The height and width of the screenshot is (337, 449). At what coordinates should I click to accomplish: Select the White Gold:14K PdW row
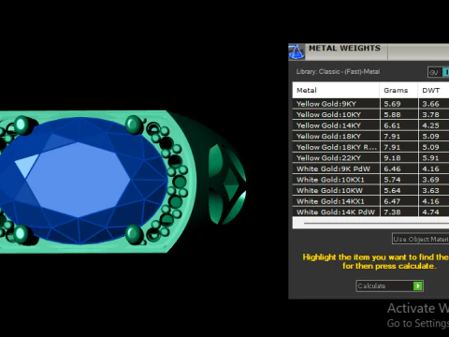[370, 212]
